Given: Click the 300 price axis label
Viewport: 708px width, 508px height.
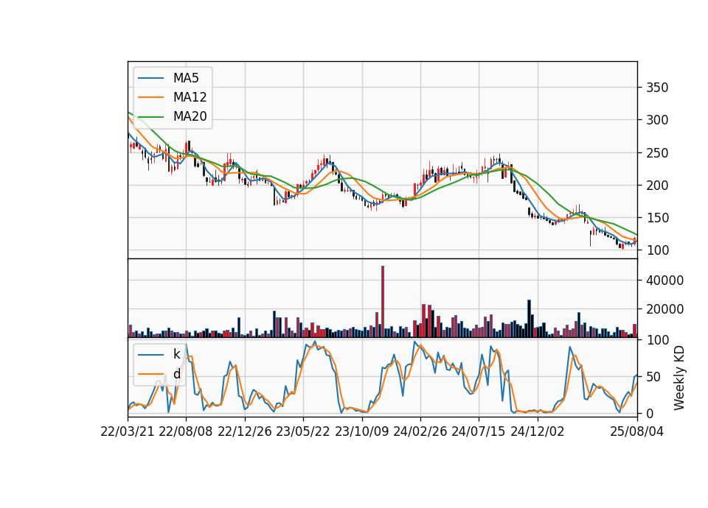Looking at the screenshot, I should (x=657, y=120).
